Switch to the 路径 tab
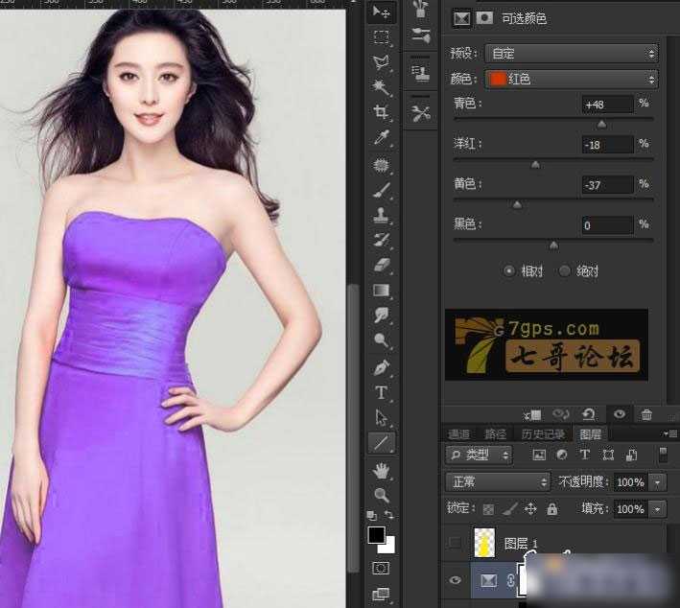 pyautogui.click(x=494, y=434)
